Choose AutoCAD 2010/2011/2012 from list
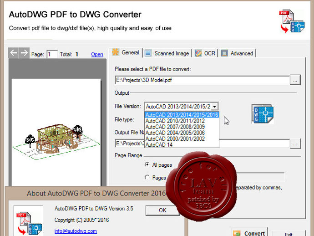The width and height of the screenshot is (314, 236). (182, 121)
